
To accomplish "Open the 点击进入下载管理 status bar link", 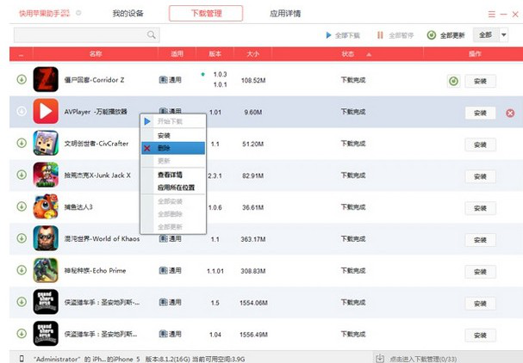I will click(x=423, y=359).
